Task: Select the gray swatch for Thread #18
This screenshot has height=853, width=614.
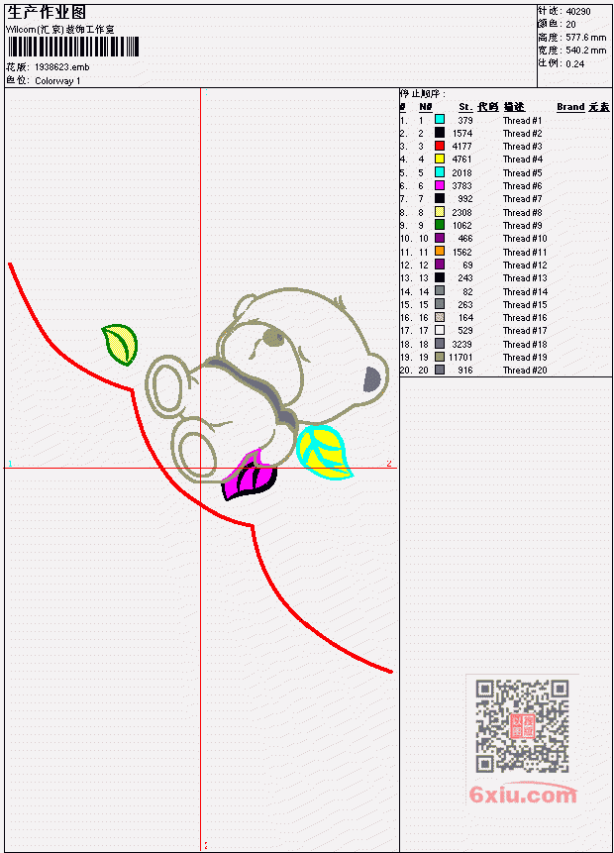Action: pyautogui.click(x=440, y=344)
